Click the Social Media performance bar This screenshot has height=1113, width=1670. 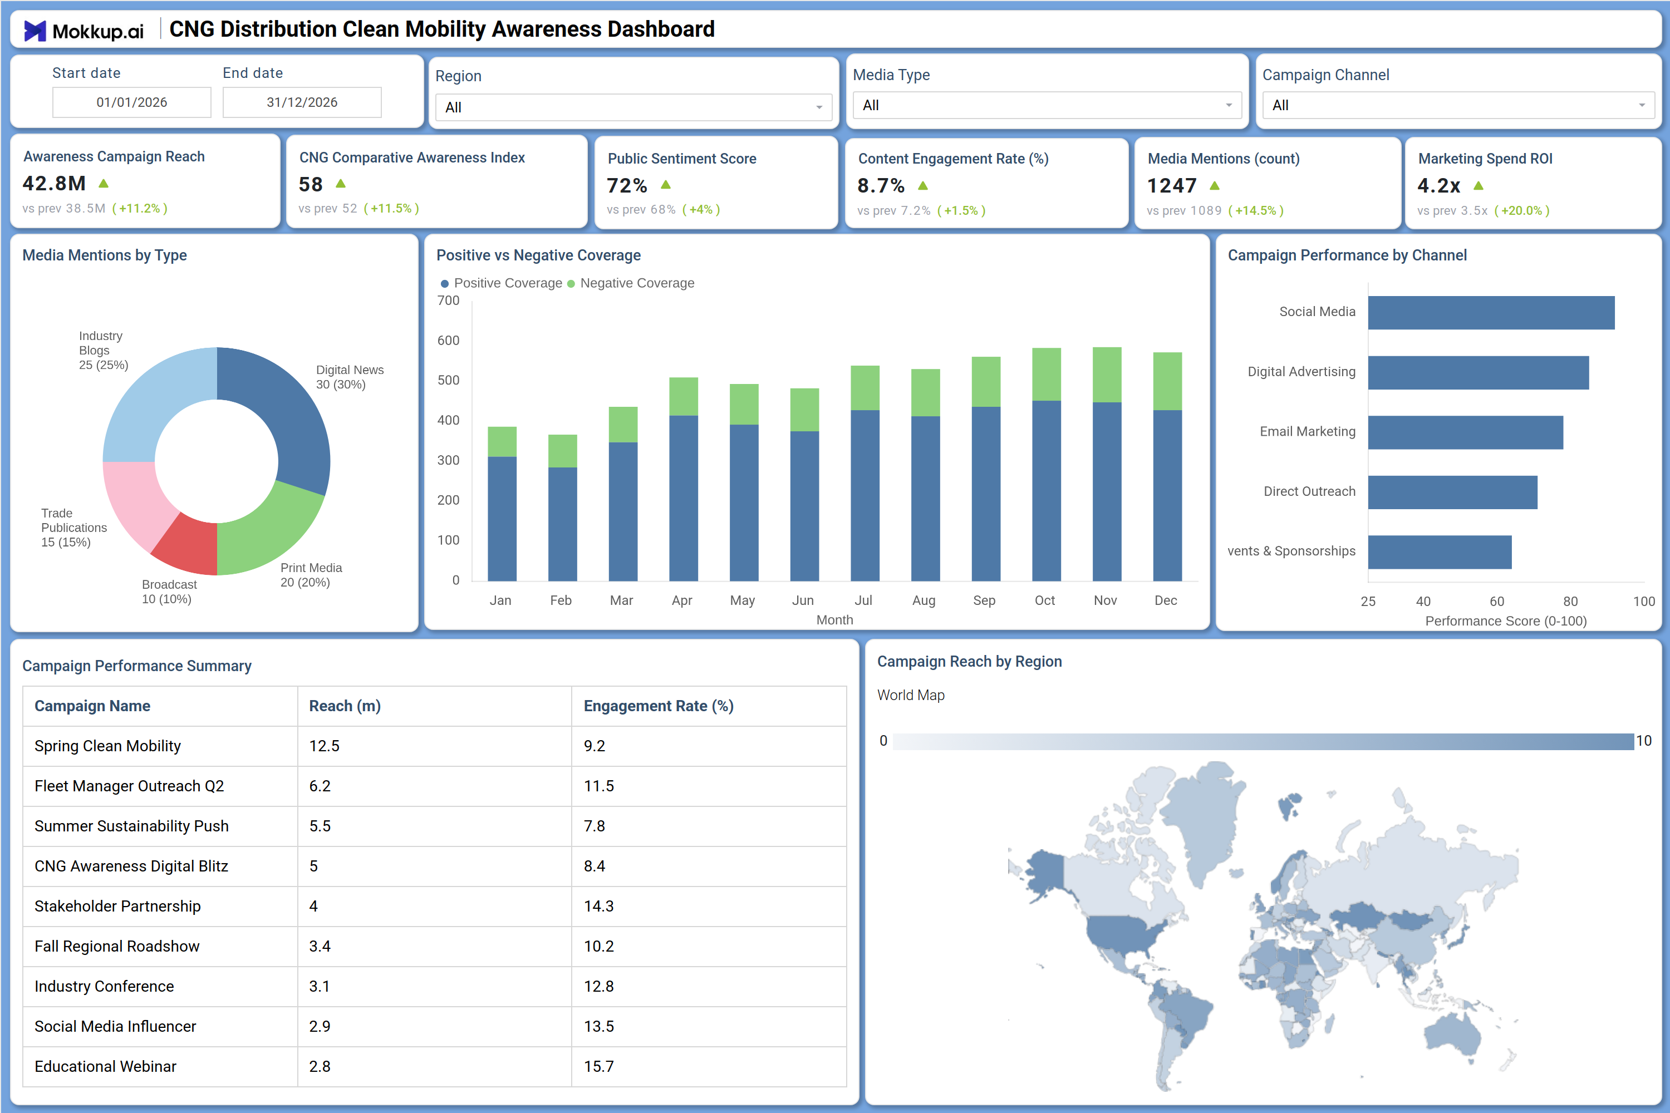[1491, 313]
